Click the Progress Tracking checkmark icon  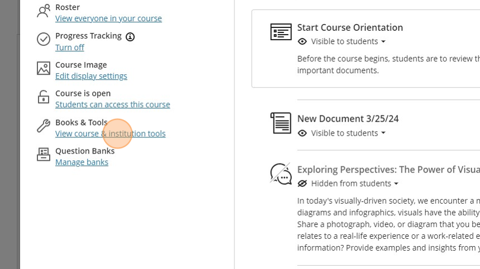[43, 40]
